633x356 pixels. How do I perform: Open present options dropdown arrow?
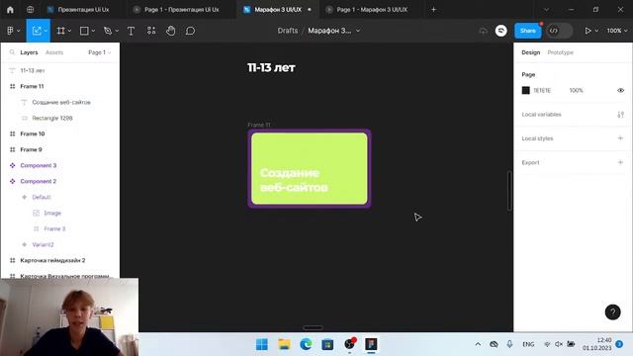(596, 31)
